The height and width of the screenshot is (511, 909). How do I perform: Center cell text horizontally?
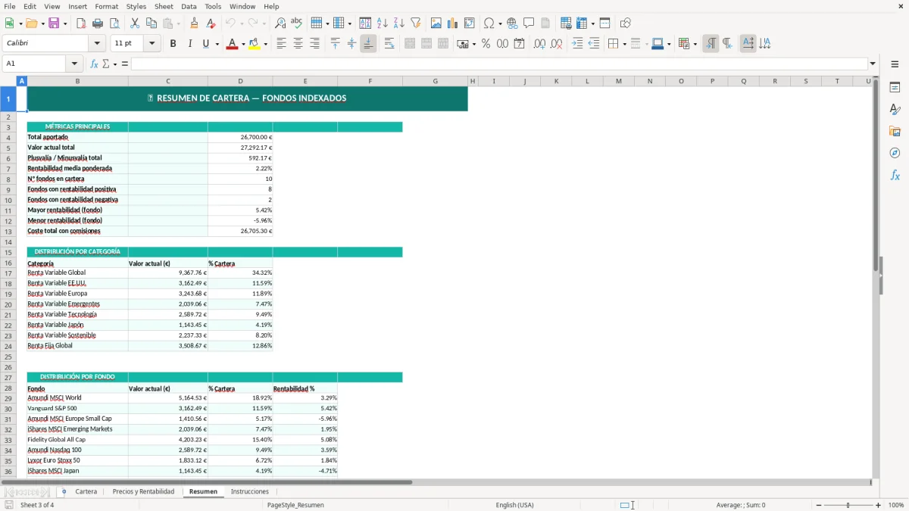(298, 44)
